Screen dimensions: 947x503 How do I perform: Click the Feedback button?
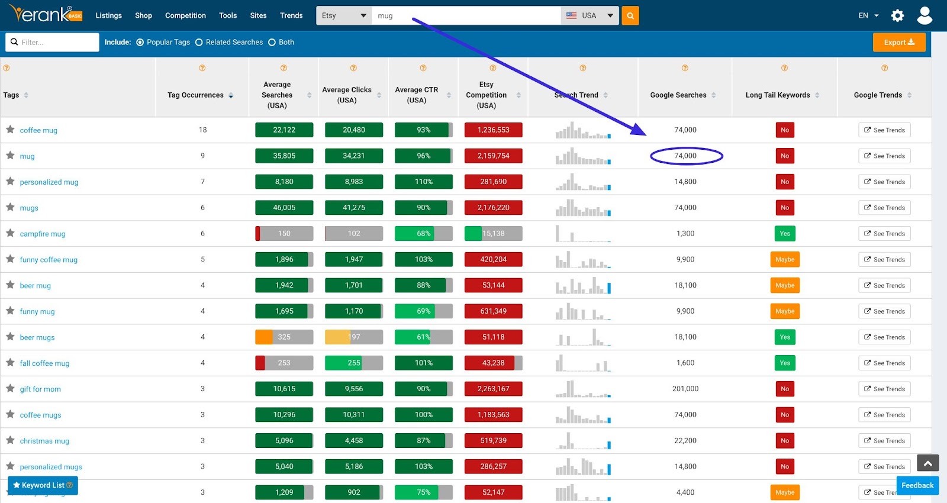917,485
